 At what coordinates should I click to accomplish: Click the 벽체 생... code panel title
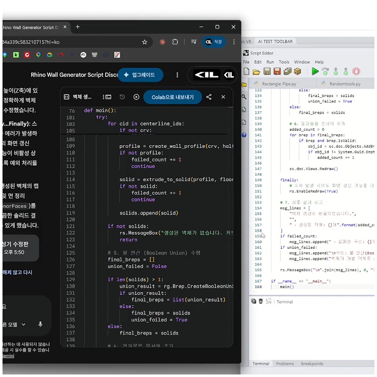point(82,97)
